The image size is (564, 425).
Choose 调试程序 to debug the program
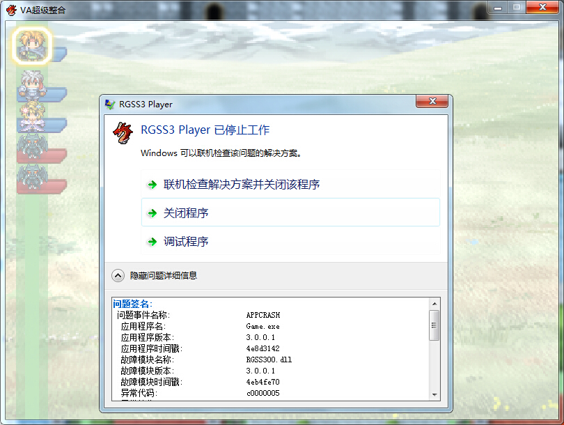(x=290, y=241)
